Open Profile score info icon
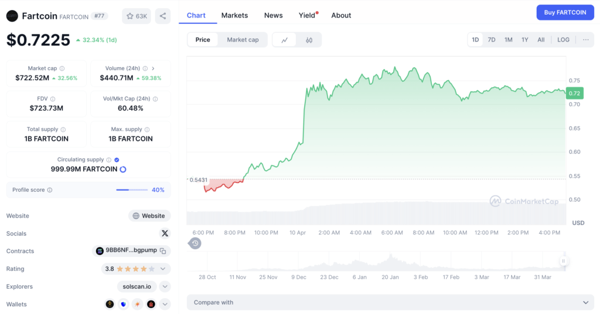 coord(50,190)
